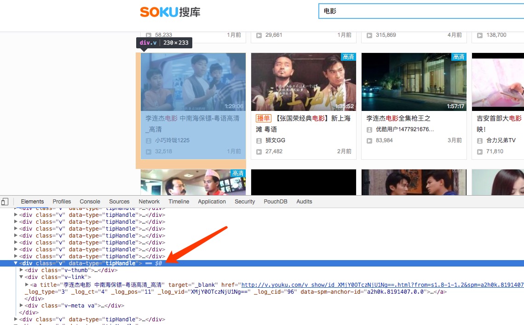Click the _log_vid attribute line in DevTools
The height and width of the screenshot is (325, 524).
coord(236,292)
